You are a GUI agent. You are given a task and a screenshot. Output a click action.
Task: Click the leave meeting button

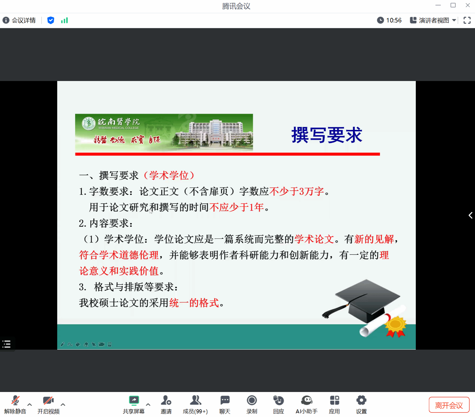449,405
